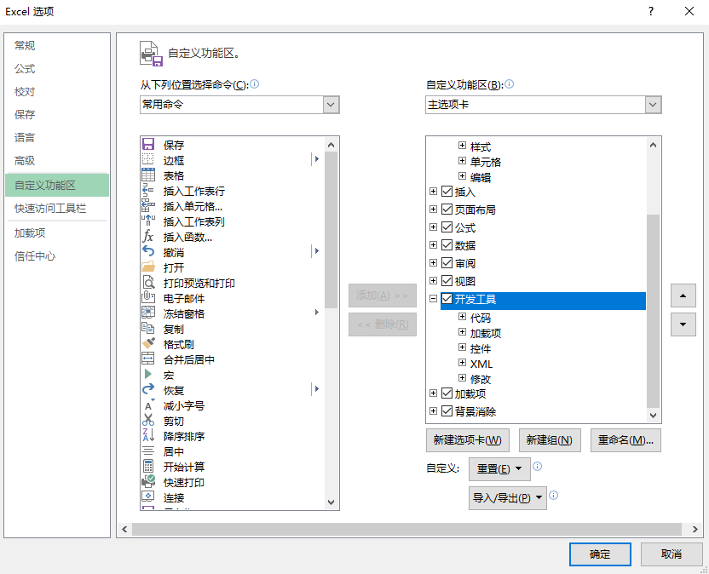This screenshot has height=574, width=709.
Task: Uncheck the 背景消除 checkbox
Action: 447,410
